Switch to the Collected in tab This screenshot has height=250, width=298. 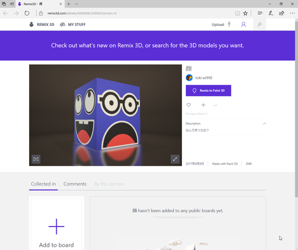tap(43, 184)
